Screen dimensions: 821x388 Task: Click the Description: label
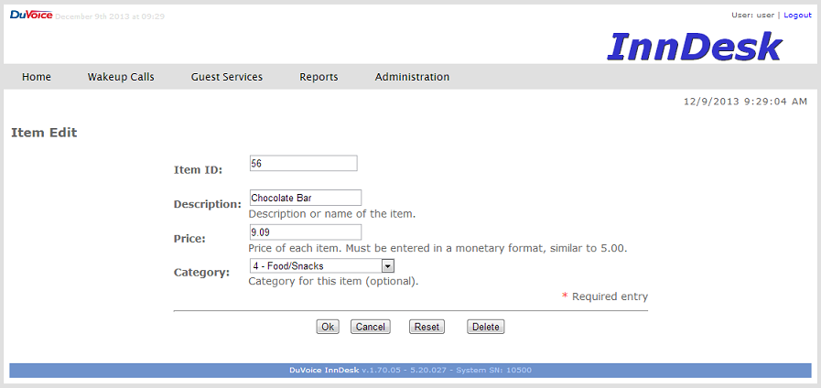pos(208,204)
